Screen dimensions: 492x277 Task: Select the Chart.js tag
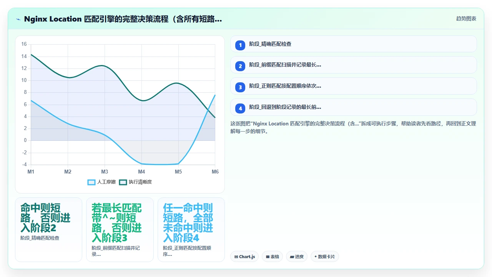(244, 257)
